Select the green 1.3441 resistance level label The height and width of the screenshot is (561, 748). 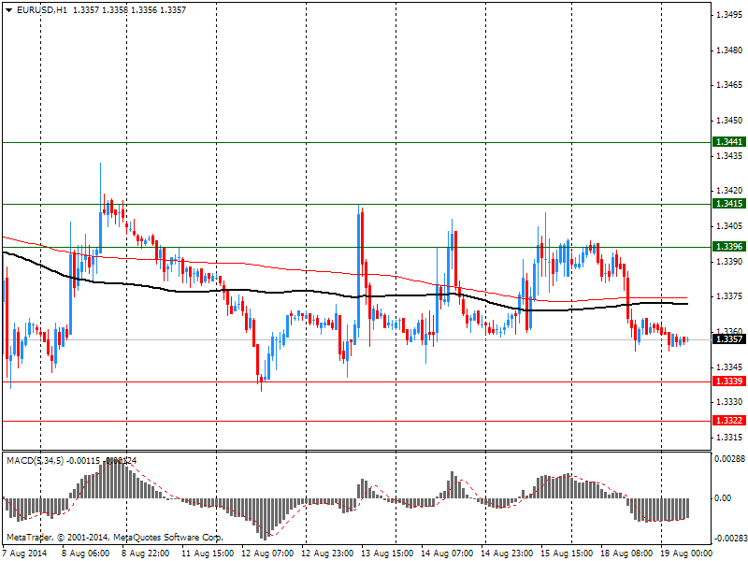pos(728,142)
